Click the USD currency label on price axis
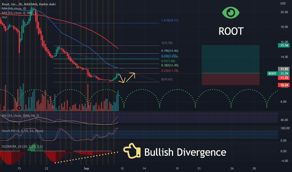The width and height of the screenshot is (292, 172). point(283,3)
